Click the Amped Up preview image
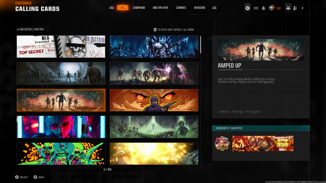Screen dimensions: 326x183 tap(261, 50)
